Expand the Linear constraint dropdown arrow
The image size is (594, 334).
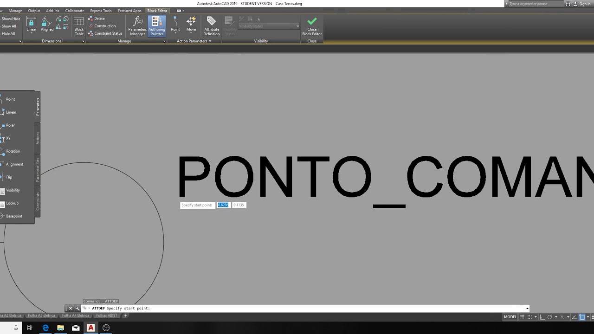(x=31, y=33)
